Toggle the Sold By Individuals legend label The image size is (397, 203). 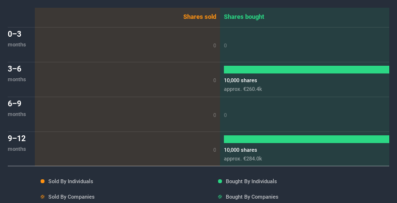click(x=71, y=181)
